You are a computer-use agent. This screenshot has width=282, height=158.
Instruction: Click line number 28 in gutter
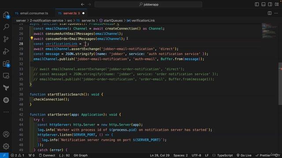[21, 44]
